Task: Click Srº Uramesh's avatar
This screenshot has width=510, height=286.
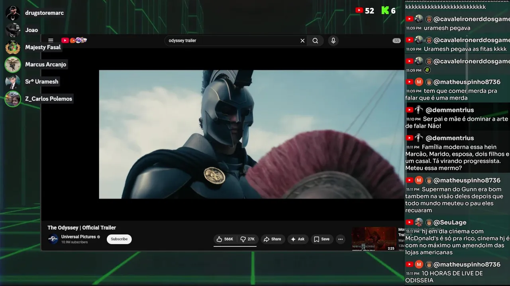Action: (x=13, y=81)
